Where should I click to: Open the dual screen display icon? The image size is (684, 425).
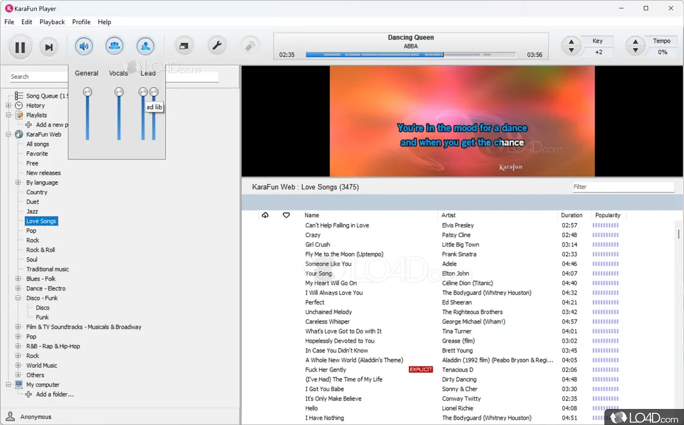184,47
